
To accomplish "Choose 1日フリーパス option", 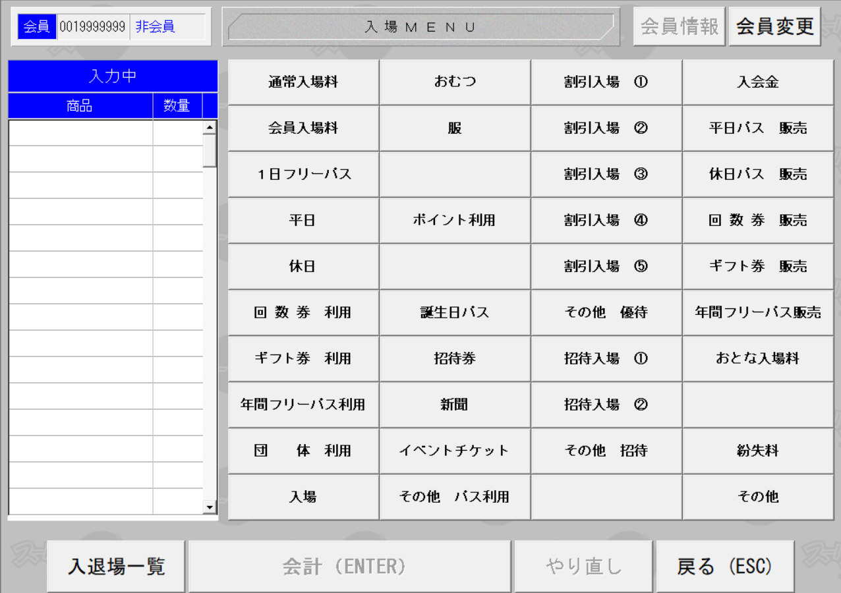I will click(x=303, y=175).
